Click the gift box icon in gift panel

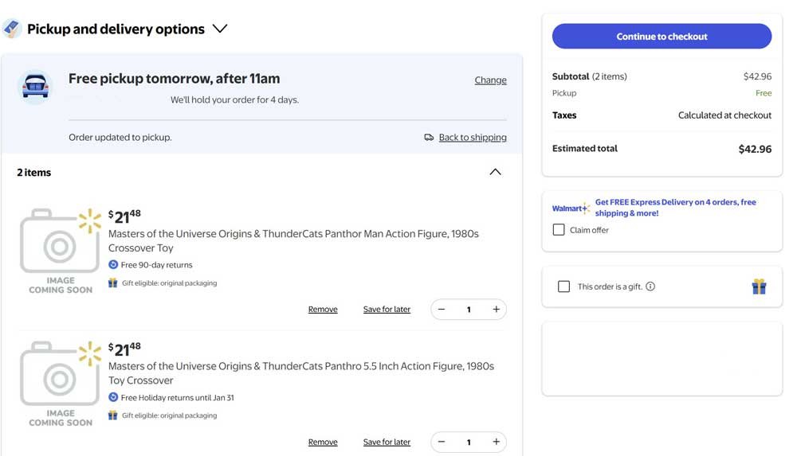coord(759,286)
